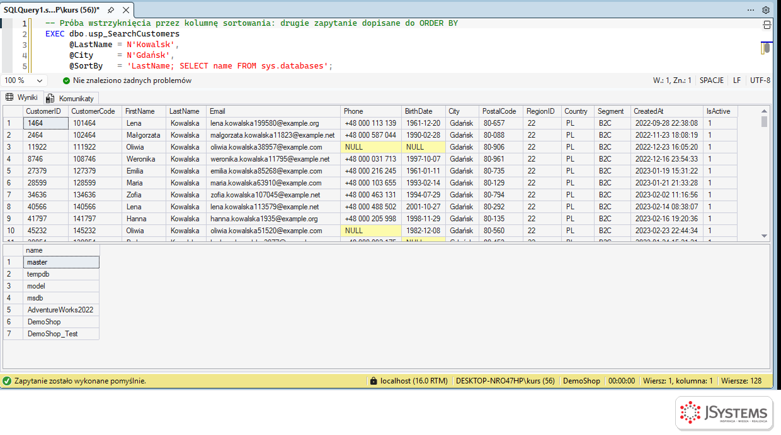Click the green query success icon in status bar
The width and height of the screenshot is (781, 435).
pyautogui.click(x=7, y=381)
